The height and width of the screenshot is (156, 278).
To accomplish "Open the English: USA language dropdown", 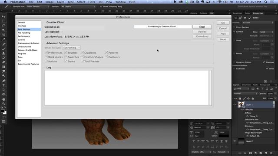I will (201, 152).
